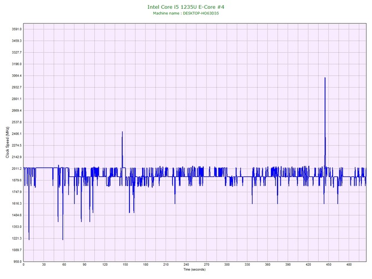Select the 2801.1 y-axis value
Screen dimensions: 372x279
click(x=17, y=99)
